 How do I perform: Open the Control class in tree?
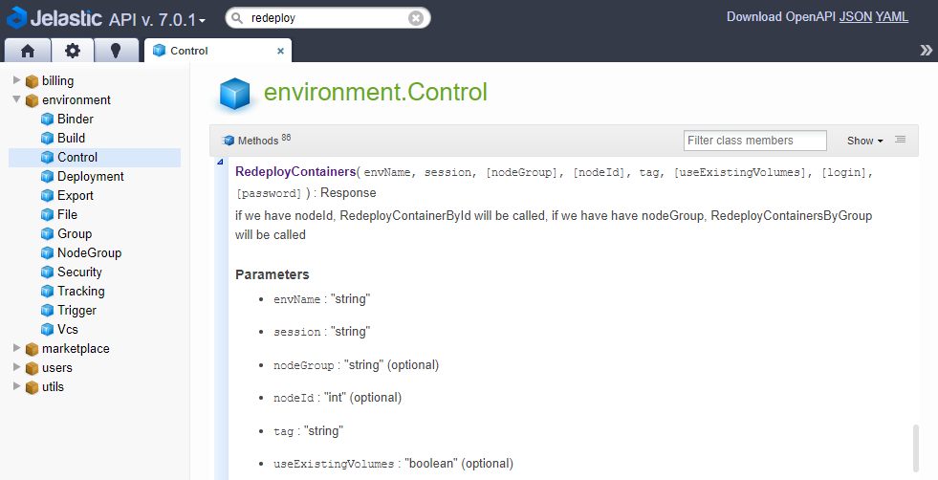[x=77, y=158]
